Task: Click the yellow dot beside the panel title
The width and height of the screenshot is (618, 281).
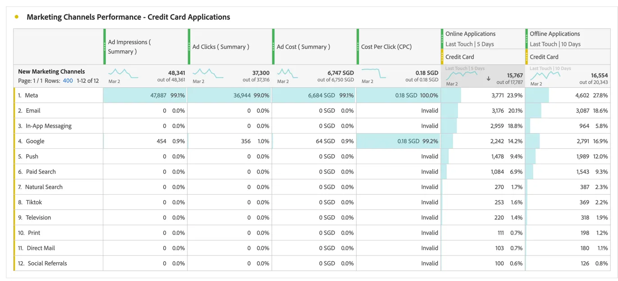Action: point(17,17)
